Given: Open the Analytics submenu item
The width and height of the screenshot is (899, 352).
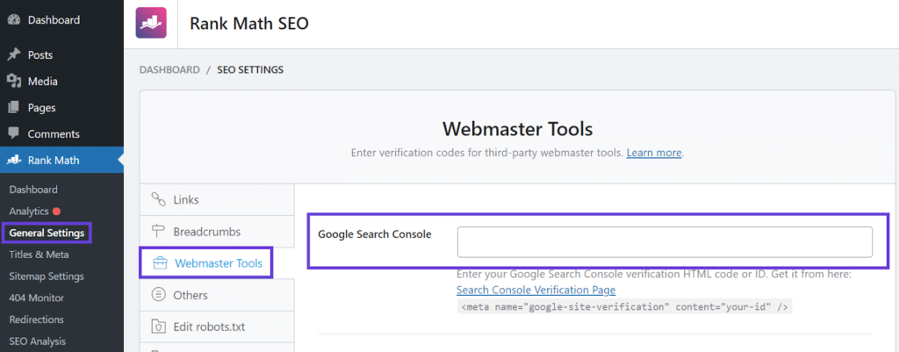Looking at the screenshot, I should [29, 212].
